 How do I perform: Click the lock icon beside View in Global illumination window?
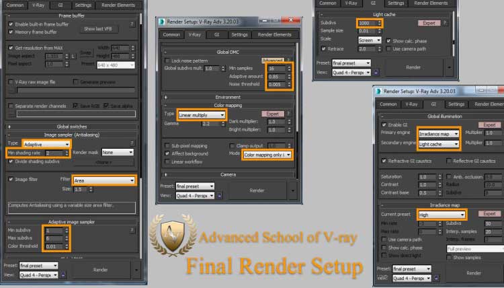[x=436, y=278]
